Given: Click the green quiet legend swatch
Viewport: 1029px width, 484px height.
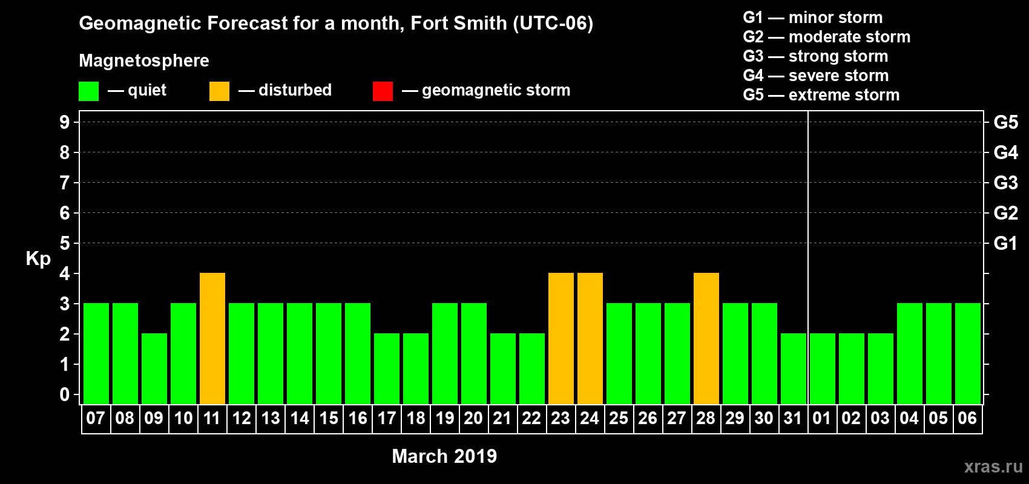Looking at the screenshot, I should pos(88,91).
